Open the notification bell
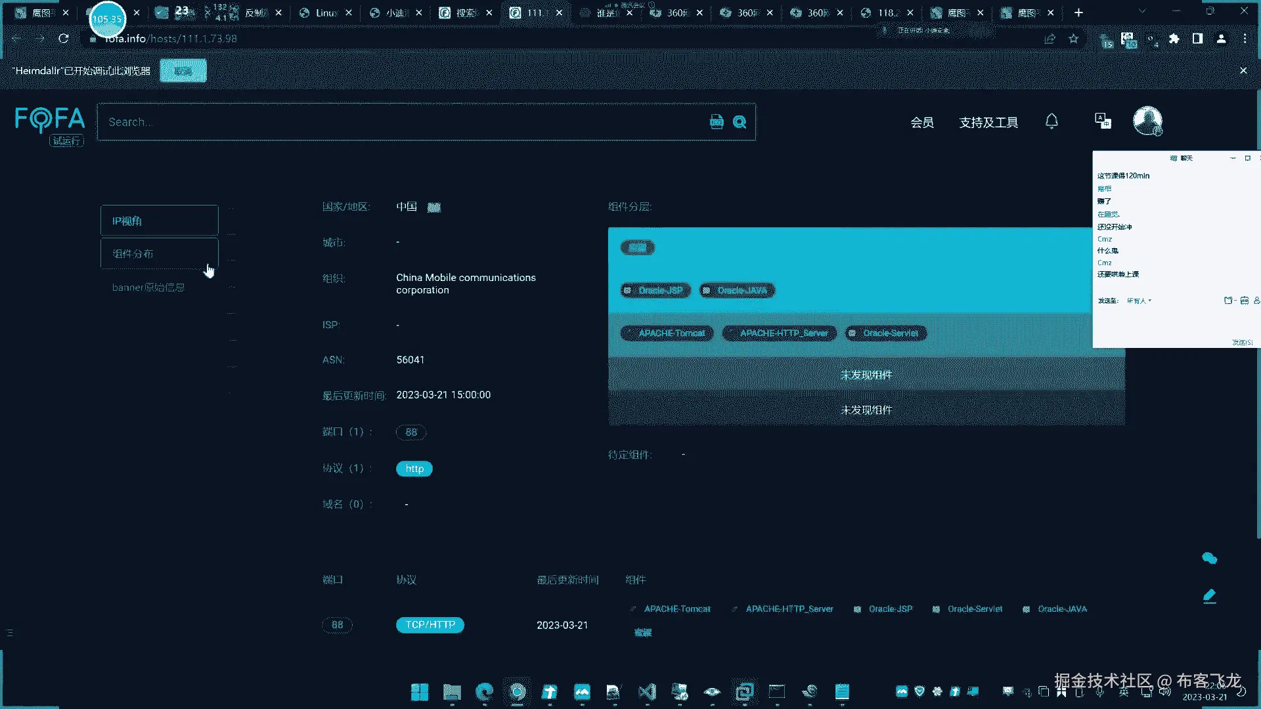Screen dimensions: 1261x709 [x=1051, y=121]
